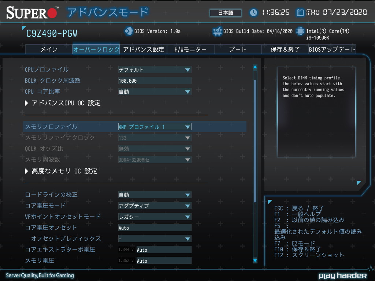Go to the H/Wモニター tab

(x=190, y=49)
